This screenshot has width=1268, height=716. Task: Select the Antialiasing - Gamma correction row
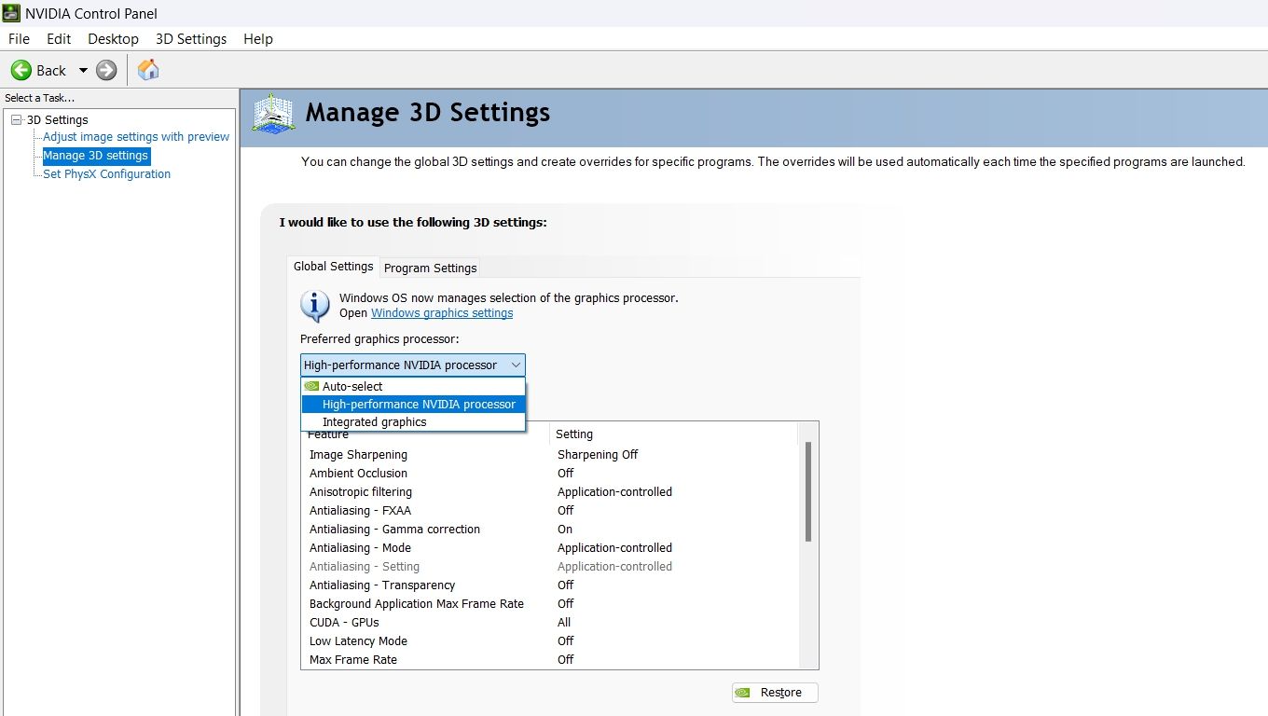click(550, 530)
